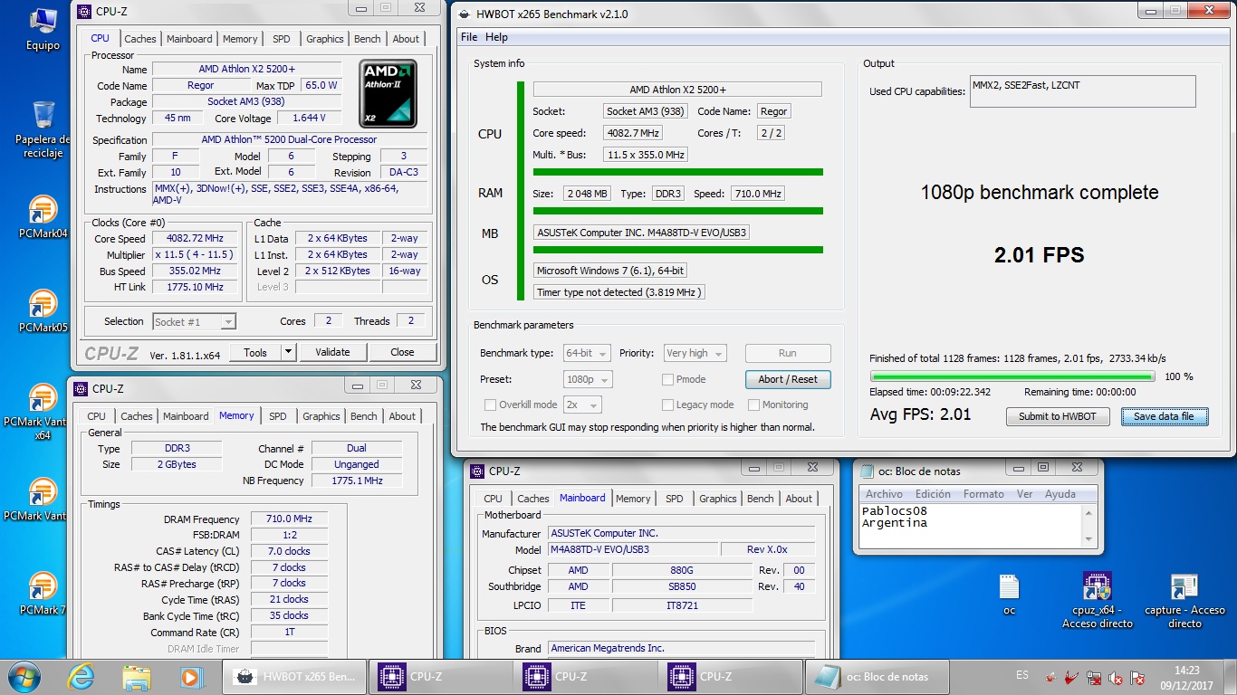Open the Socket #1 selection dropdown
This screenshot has width=1237, height=695.
194,321
